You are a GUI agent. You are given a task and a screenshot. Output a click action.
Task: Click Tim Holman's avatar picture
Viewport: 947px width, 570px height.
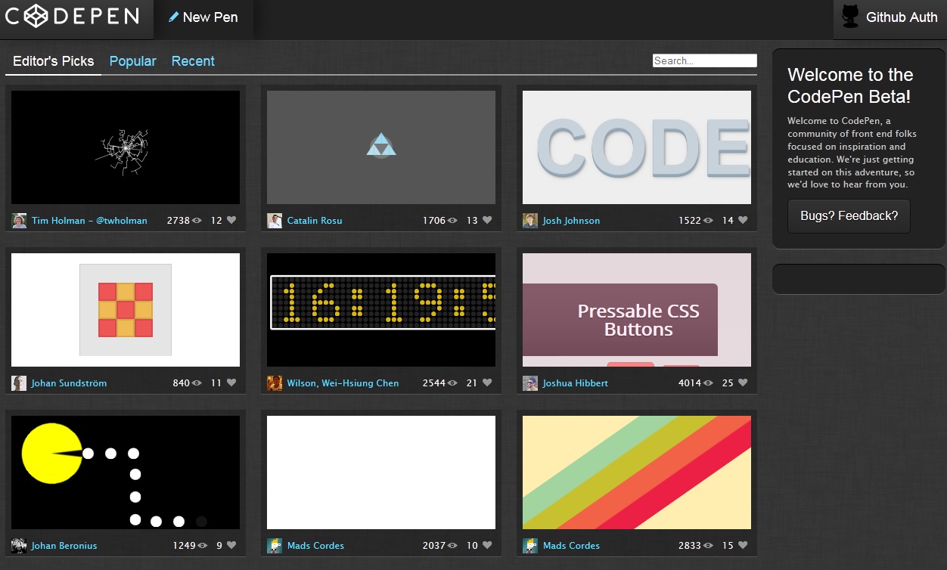[19, 221]
